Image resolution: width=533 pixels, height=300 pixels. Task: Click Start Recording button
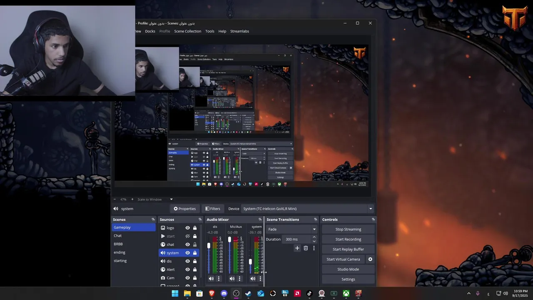(x=348, y=239)
